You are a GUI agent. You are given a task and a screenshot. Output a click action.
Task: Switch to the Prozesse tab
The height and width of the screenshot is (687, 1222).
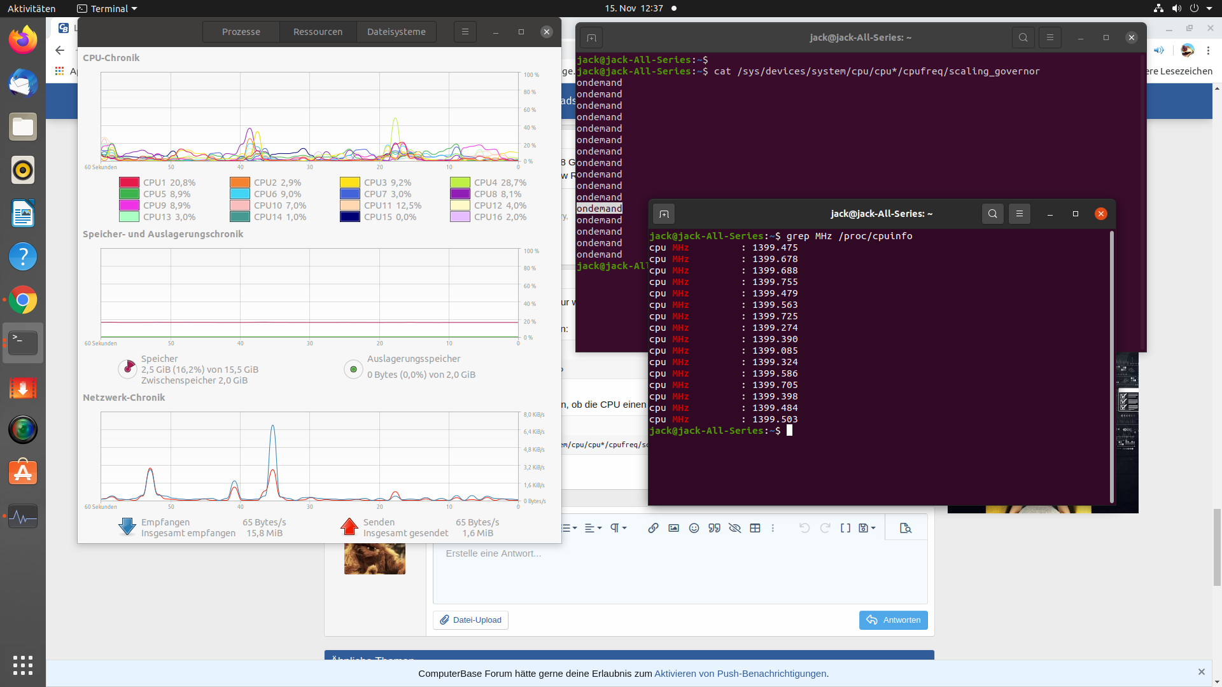click(241, 32)
